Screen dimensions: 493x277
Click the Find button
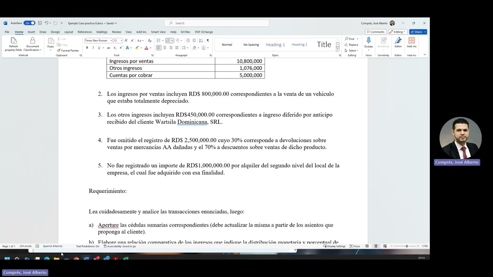coord(350,39)
